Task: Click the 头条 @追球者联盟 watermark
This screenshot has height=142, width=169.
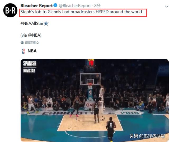Action: click(147, 136)
